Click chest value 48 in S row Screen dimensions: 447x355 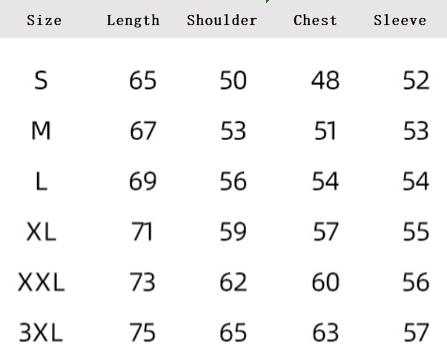tap(325, 80)
